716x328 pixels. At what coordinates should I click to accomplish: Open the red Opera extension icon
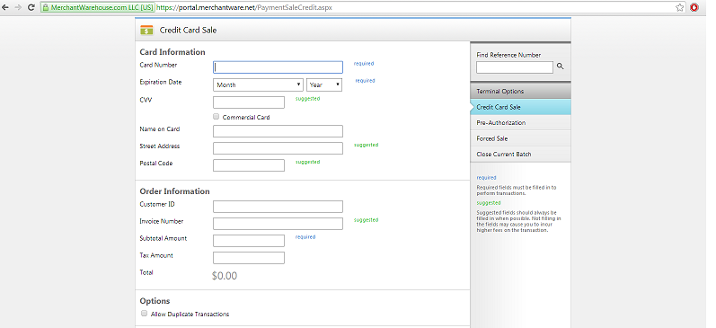click(694, 7)
